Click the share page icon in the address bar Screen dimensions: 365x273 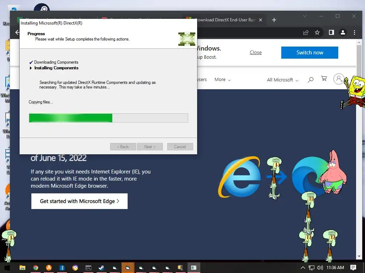pyautogui.click(x=305, y=32)
